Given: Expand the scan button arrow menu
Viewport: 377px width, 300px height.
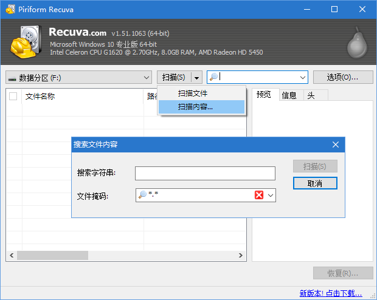Looking at the screenshot, I should pyautogui.click(x=196, y=77).
